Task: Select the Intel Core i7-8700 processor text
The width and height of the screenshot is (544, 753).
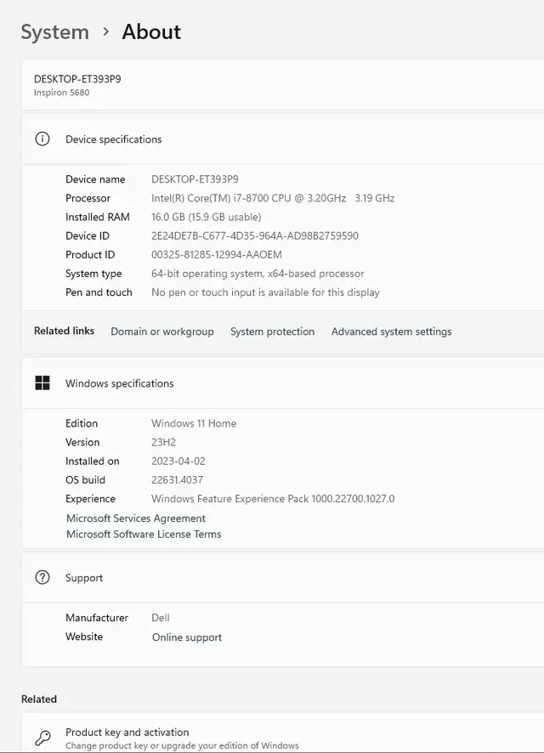Action: click(273, 198)
